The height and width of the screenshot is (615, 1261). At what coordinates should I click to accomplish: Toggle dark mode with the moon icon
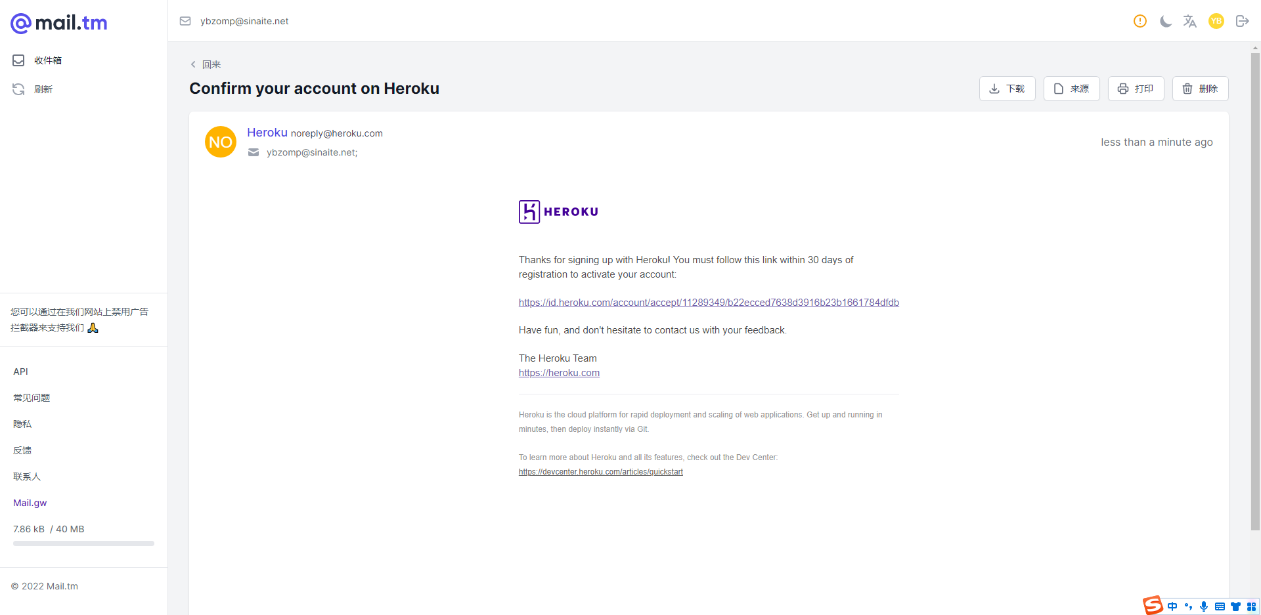[x=1166, y=21]
